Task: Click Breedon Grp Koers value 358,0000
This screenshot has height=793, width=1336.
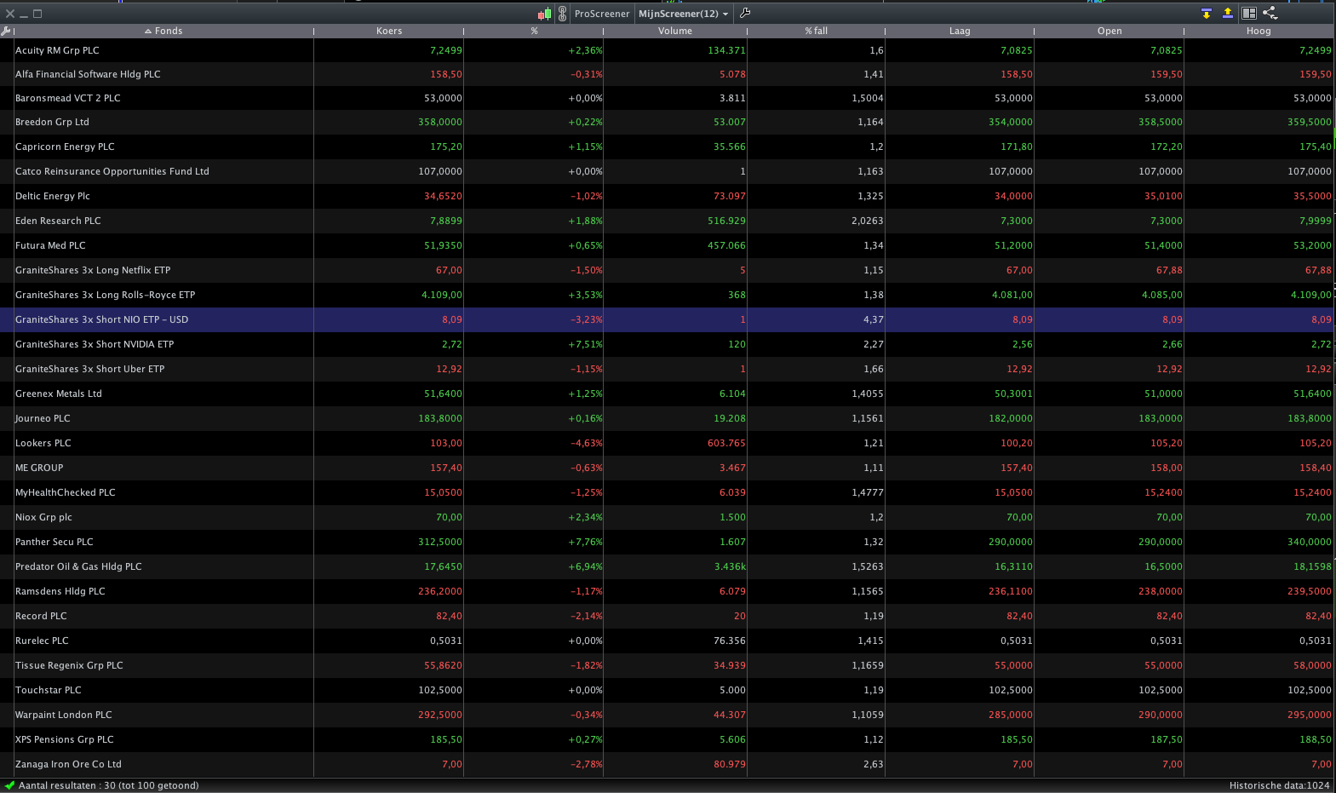Action: tap(440, 122)
